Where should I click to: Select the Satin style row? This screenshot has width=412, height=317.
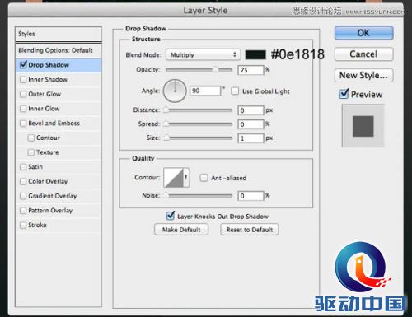[59, 167]
